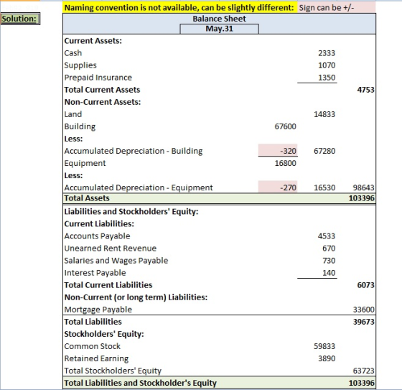Image resolution: width=402 pixels, height=390 pixels.
Task: Select Non-Current (or long term) Liabilities heading
Action: 136,297
